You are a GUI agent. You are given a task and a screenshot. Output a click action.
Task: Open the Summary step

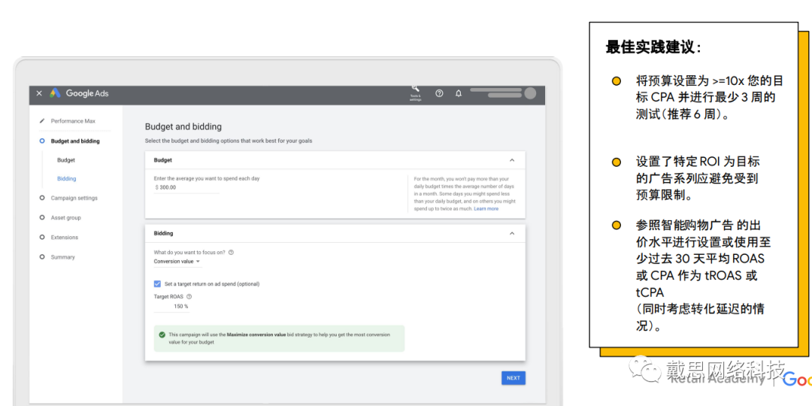[x=62, y=257]
